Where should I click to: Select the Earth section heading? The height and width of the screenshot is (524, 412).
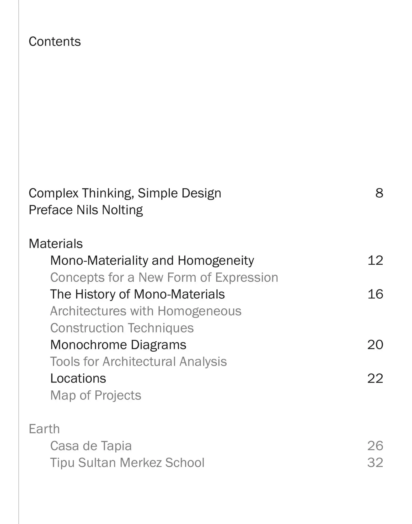[44, 429]
